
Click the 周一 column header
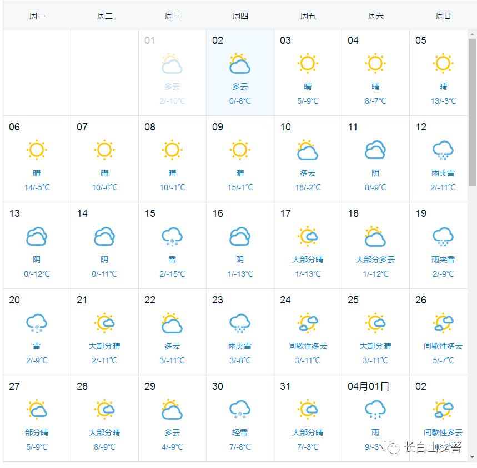[37, 16]
